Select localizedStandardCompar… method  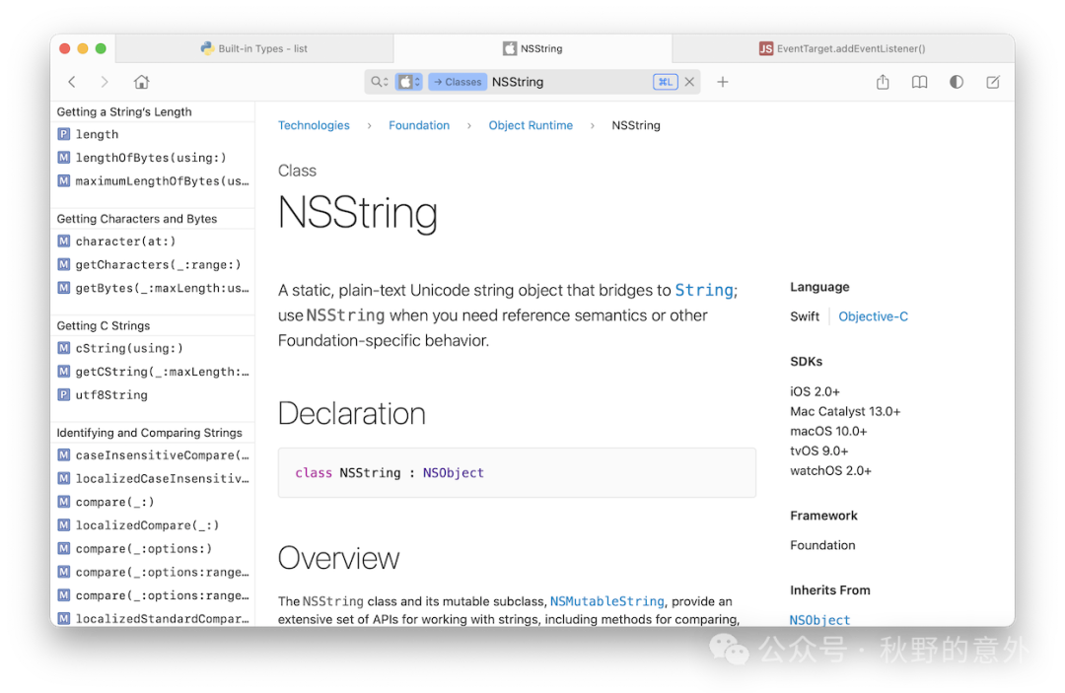click(153, 619)
